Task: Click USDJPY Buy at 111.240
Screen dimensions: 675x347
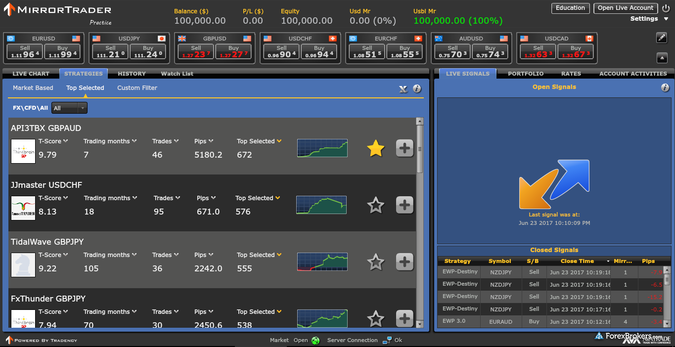Action: (x=148, y=51)
